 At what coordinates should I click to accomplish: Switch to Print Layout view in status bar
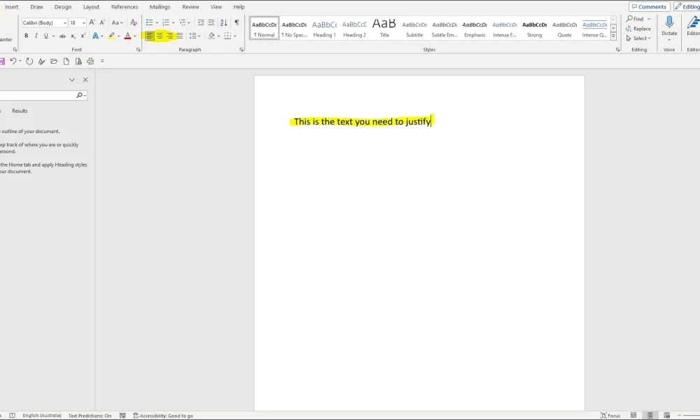[650, 416]
